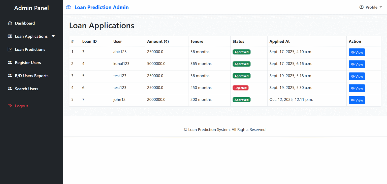Click Logout in the sidebar
The width and height of the screenshot is (387, 184).
21,106
